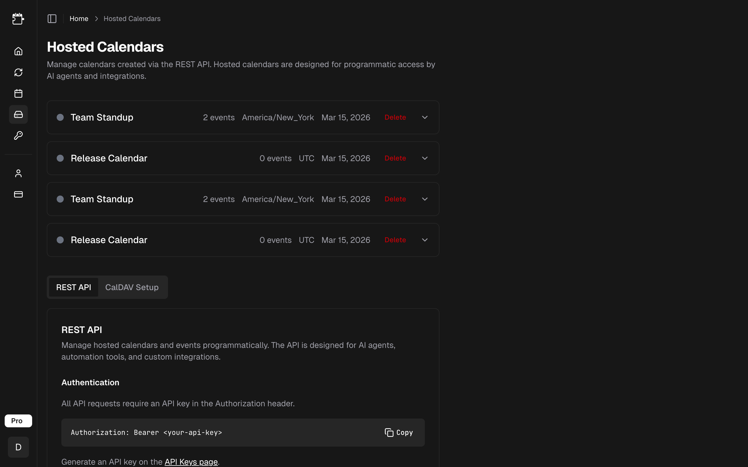Toggle the sidebar collapse control
The width and height of the screenshot is (748, 467).
click(52, 18)
